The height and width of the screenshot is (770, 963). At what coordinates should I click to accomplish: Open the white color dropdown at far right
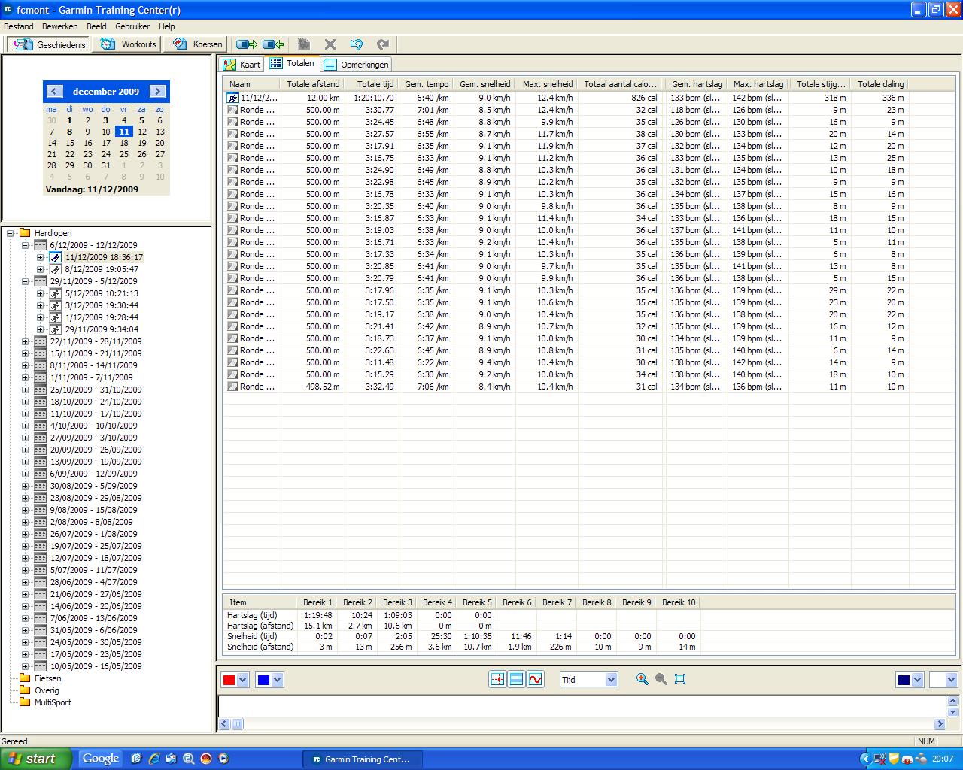click(952, 680)
